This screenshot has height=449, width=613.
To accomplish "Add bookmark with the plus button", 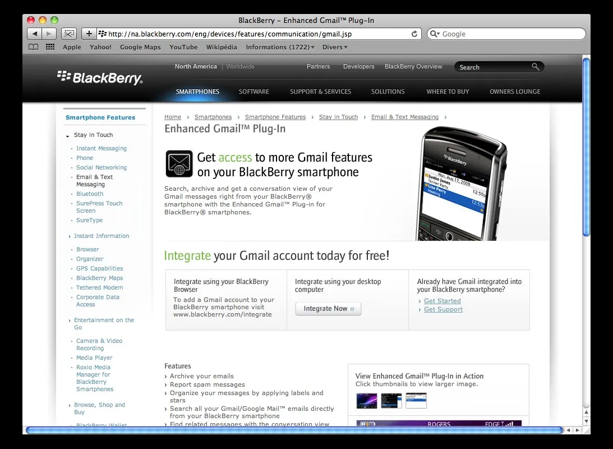I will click(89, 34).
